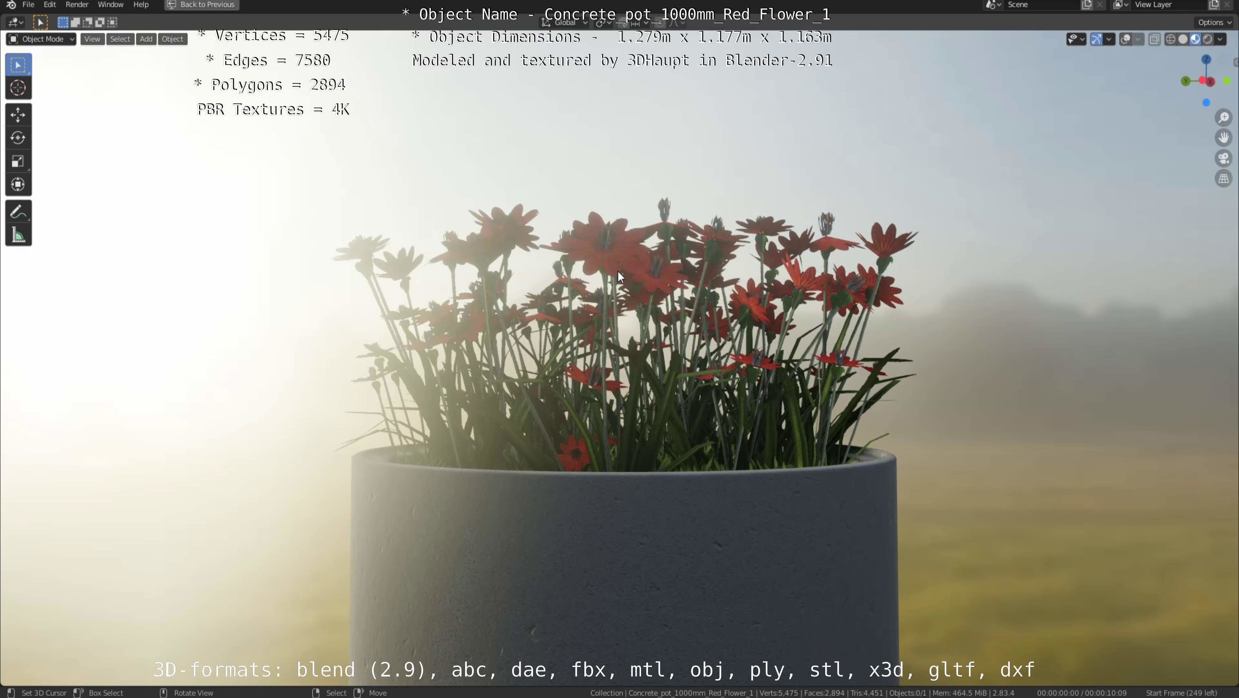This screenshot has width=1239, height=698.
Task: Click the tweak select arrow icon in tool header
Action: pos(40,22)
